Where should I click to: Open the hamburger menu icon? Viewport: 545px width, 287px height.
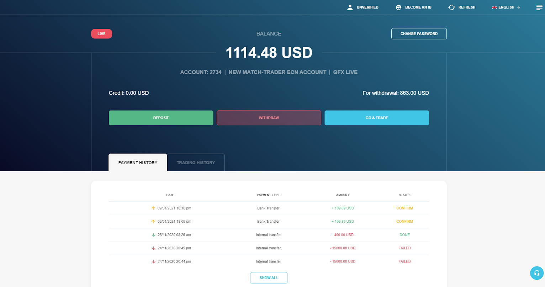[539, 7]
